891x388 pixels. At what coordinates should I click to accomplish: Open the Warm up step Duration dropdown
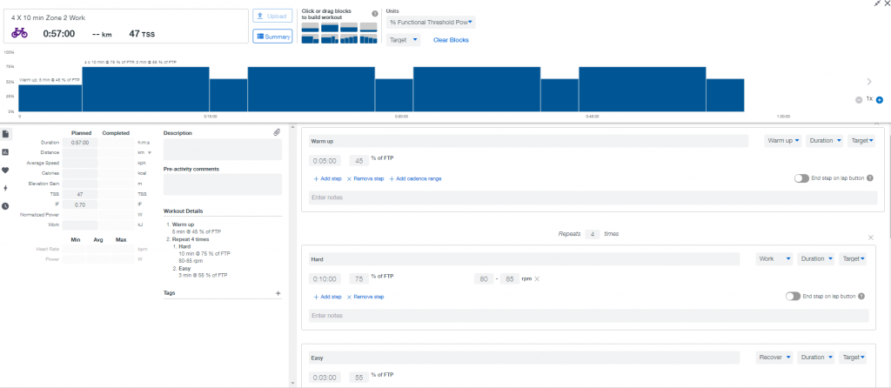point(824,141)
